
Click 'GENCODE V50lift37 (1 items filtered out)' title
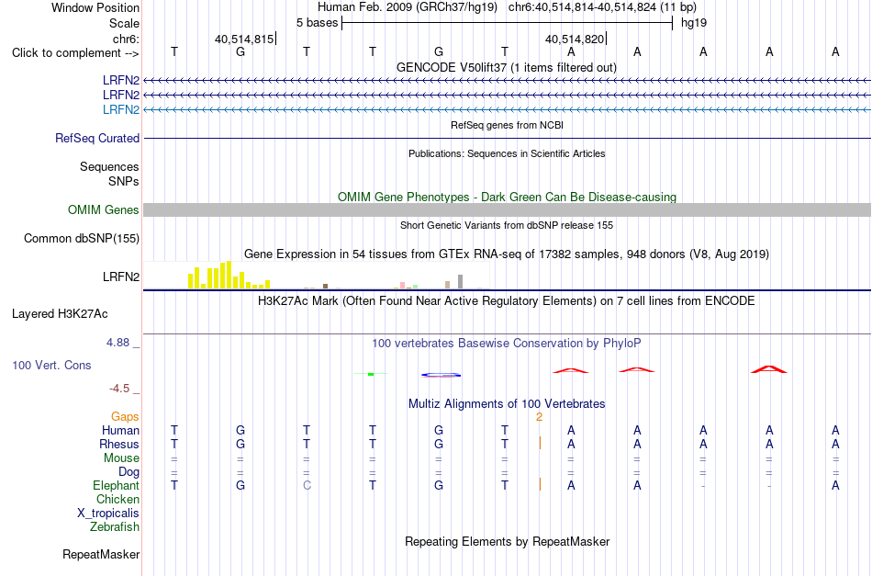(507, 67)
